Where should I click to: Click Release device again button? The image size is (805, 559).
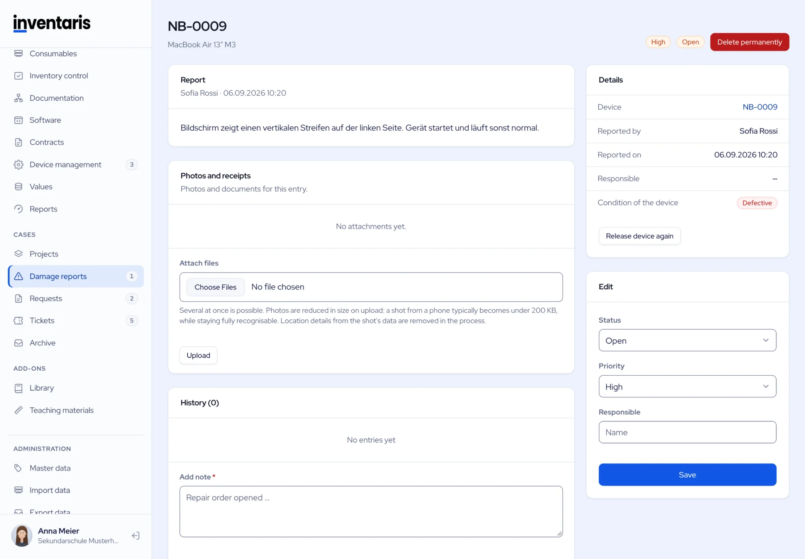coord(639,236)
